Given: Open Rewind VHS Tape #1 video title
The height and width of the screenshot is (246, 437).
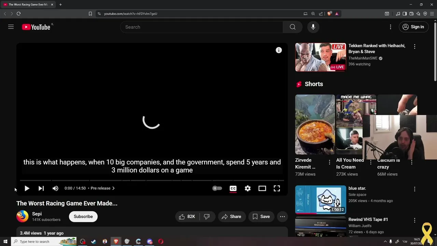Looking at the screenshot, I should click(x=368, y=220).
